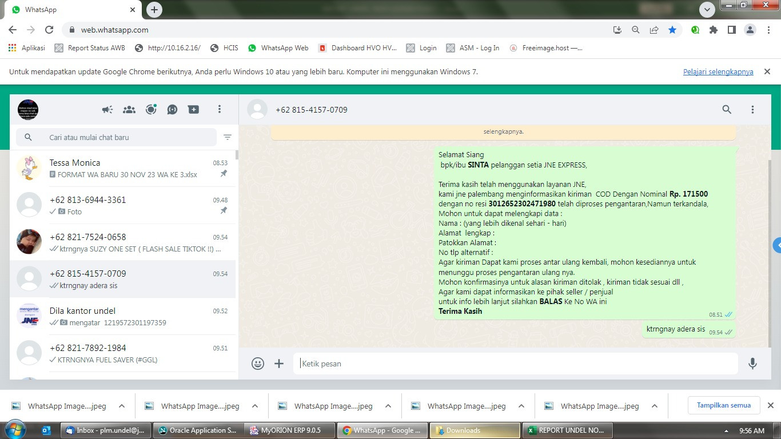The width and height of the screenshot is (781, 439).
Task: Click the 'Cari atau mulai chat baru' search box
Action: (117, 137)
